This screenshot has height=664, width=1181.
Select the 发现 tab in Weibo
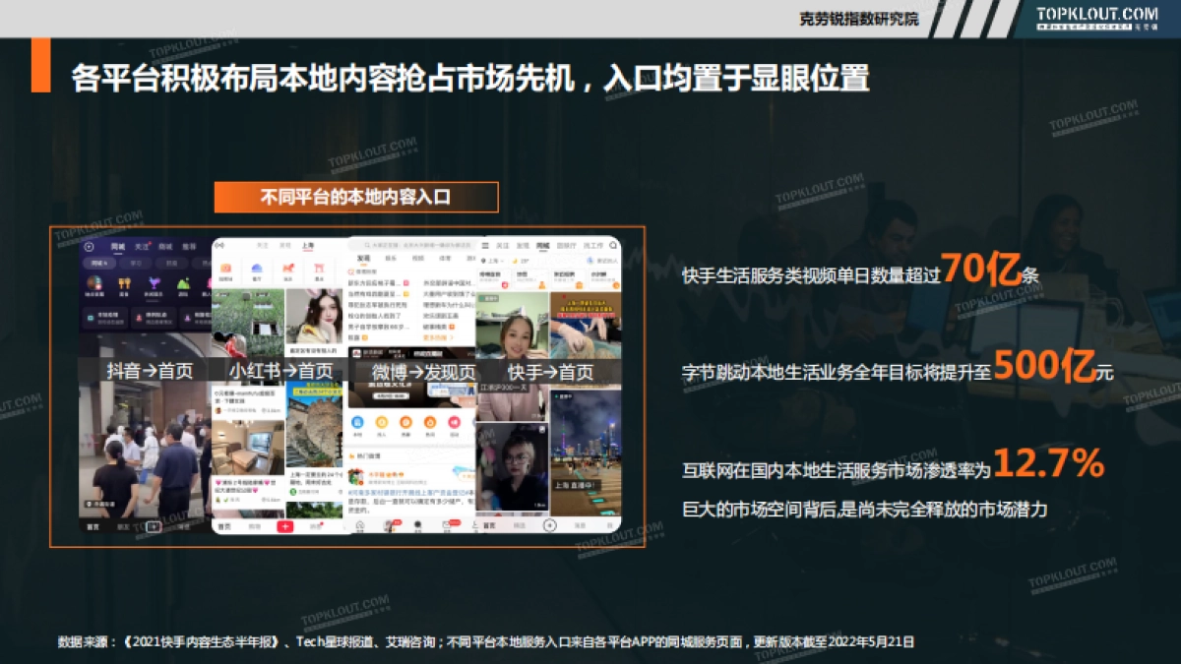[364, 259]
